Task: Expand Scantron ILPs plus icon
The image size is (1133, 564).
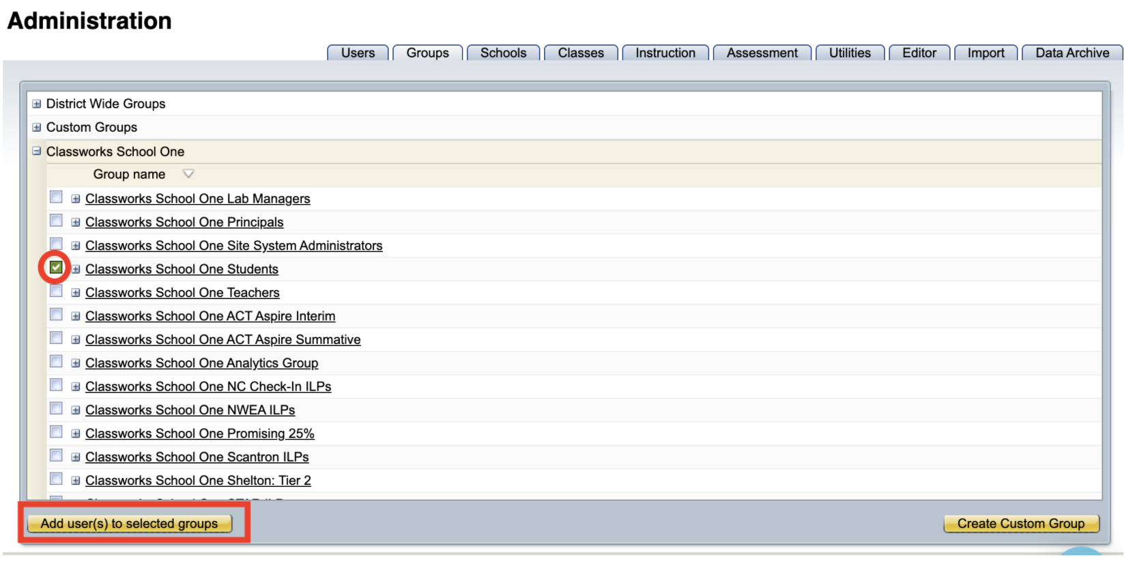Action: click(x=76, y=457)
